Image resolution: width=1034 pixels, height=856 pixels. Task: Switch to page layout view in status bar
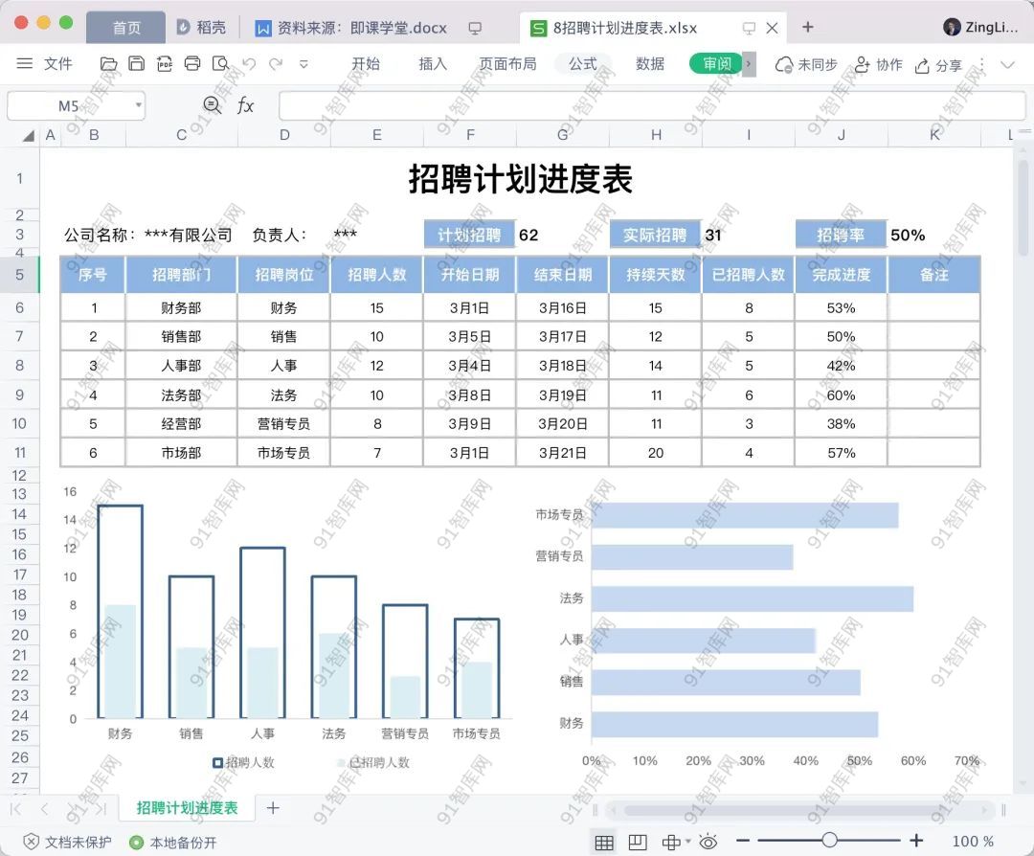tap(638, 842)
